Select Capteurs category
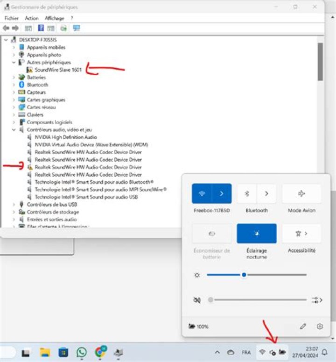This screenshot has width=336, height=362. (x=36, y=92)
